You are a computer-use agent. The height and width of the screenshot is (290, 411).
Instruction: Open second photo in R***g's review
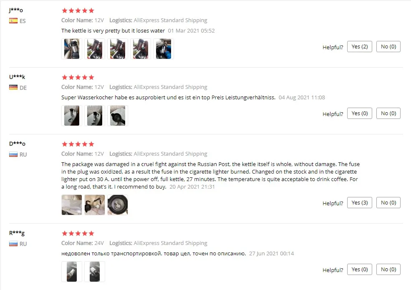click(95, 271)
